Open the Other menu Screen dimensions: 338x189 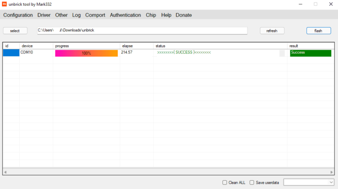[62, 15]
